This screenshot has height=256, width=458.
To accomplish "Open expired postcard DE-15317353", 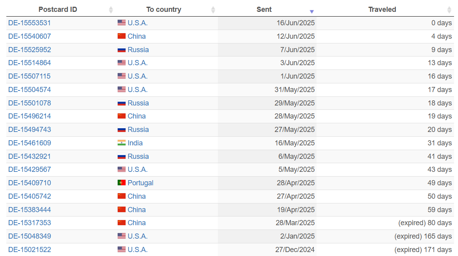I will coord(29,223).
